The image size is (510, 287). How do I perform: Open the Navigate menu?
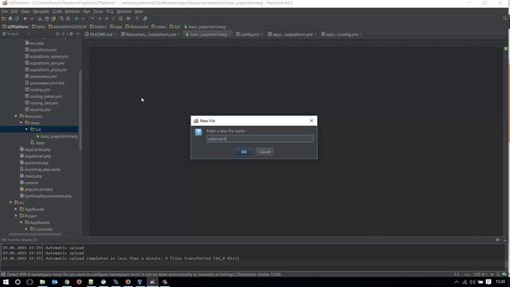[41, 11]
